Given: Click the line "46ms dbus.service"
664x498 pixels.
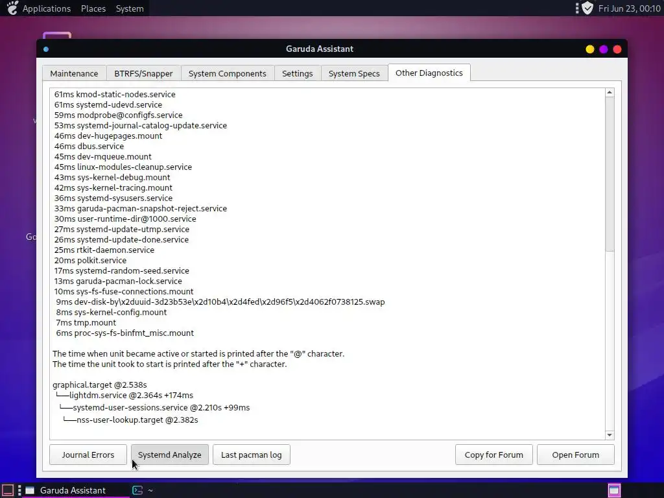Looking at the screenshot, I should tap(89, 146).
